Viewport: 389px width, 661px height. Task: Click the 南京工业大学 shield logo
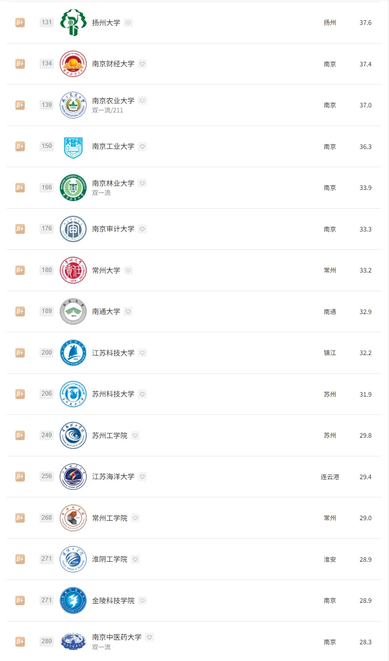(73, 146)
